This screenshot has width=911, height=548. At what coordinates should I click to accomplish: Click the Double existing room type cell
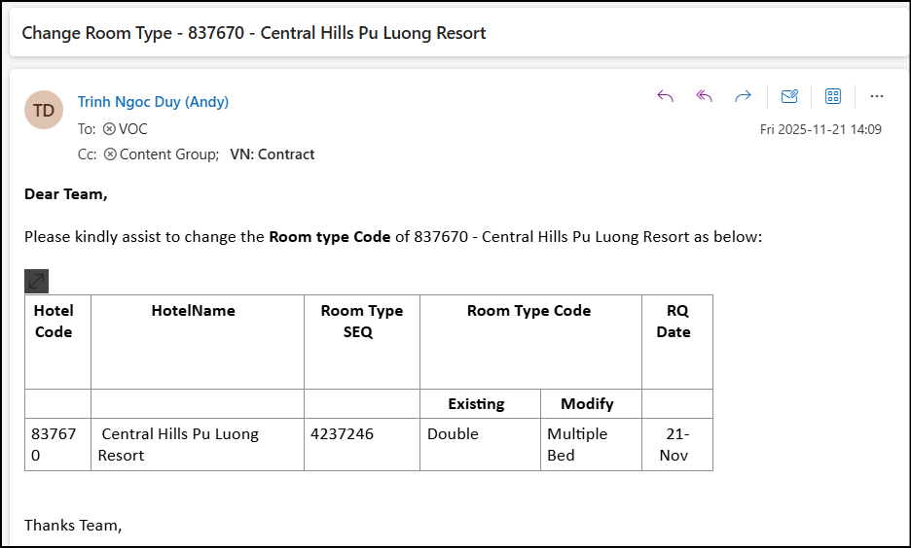[453, 434]
